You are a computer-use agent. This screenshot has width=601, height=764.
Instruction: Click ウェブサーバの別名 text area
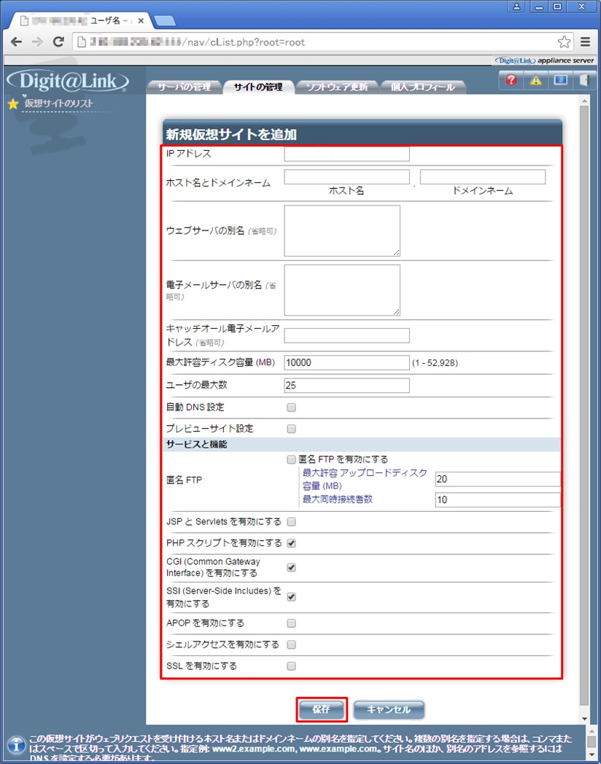pyautogui.click(x=342, y=230)
